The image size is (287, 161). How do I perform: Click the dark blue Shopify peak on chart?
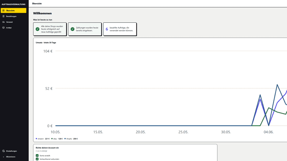click(277, 85)
